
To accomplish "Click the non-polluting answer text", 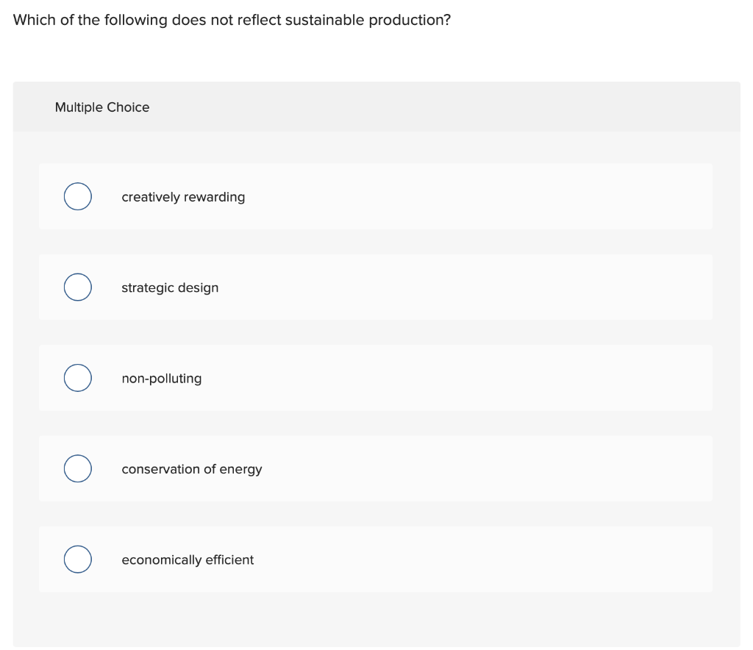I will tap(162, 378).
